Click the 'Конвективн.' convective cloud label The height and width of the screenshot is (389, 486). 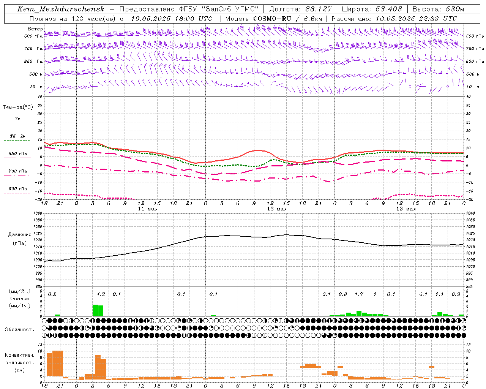[x=19, y=355]
